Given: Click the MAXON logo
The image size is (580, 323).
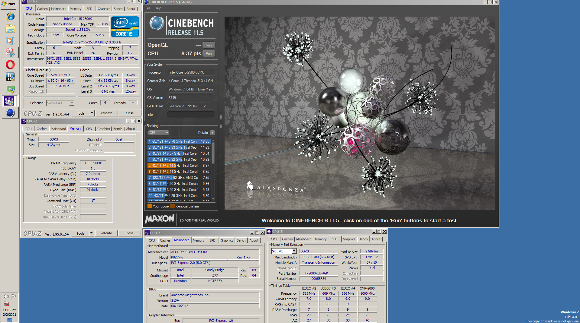Looking at the screenshot, I should pos(160,219).
